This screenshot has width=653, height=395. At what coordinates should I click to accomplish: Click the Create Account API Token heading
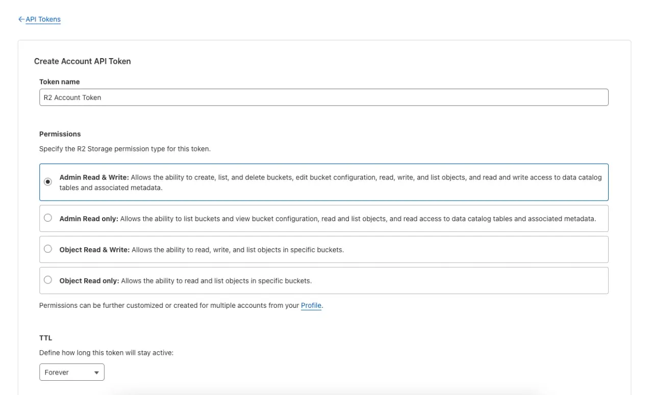pos(83,61)
